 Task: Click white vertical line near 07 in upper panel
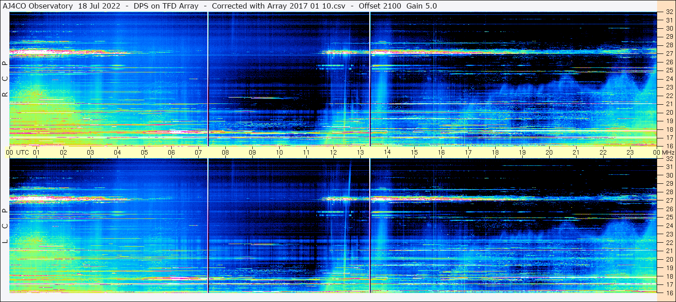pyautogui.click(x=208, y=79)
